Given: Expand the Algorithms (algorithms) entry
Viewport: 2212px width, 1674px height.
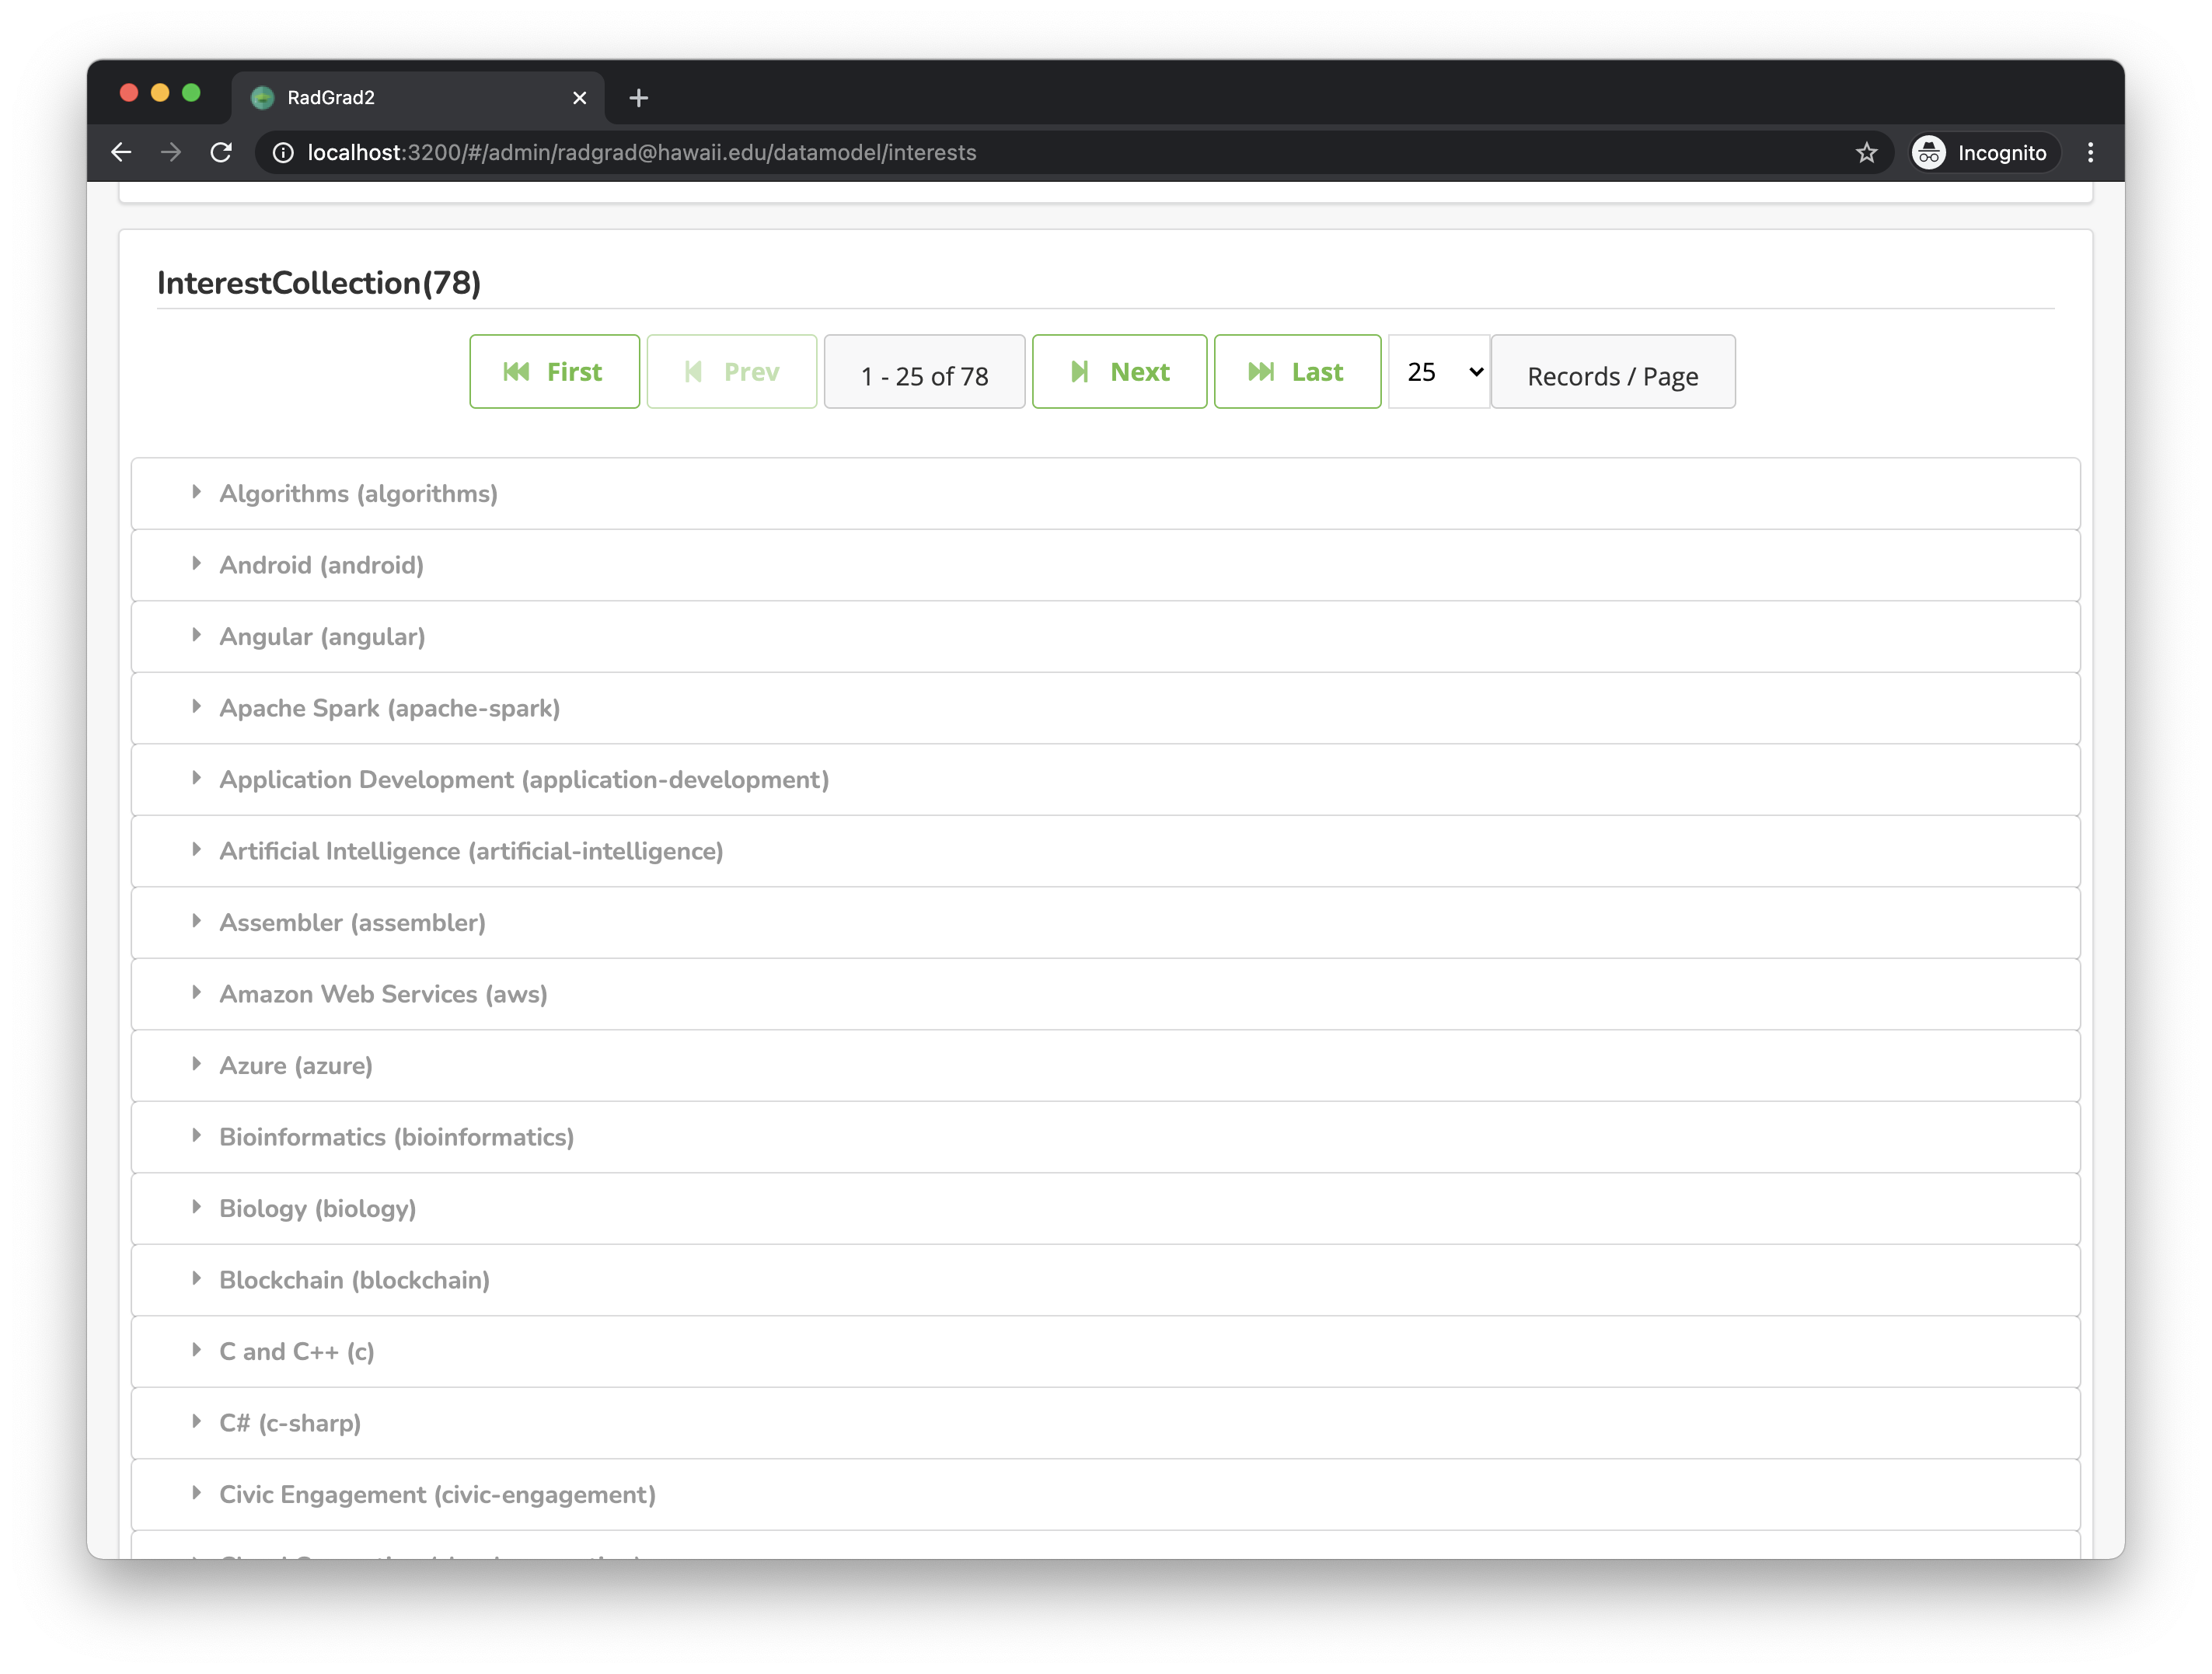Looking at the screenshot, I should (x=1105, y=494).
